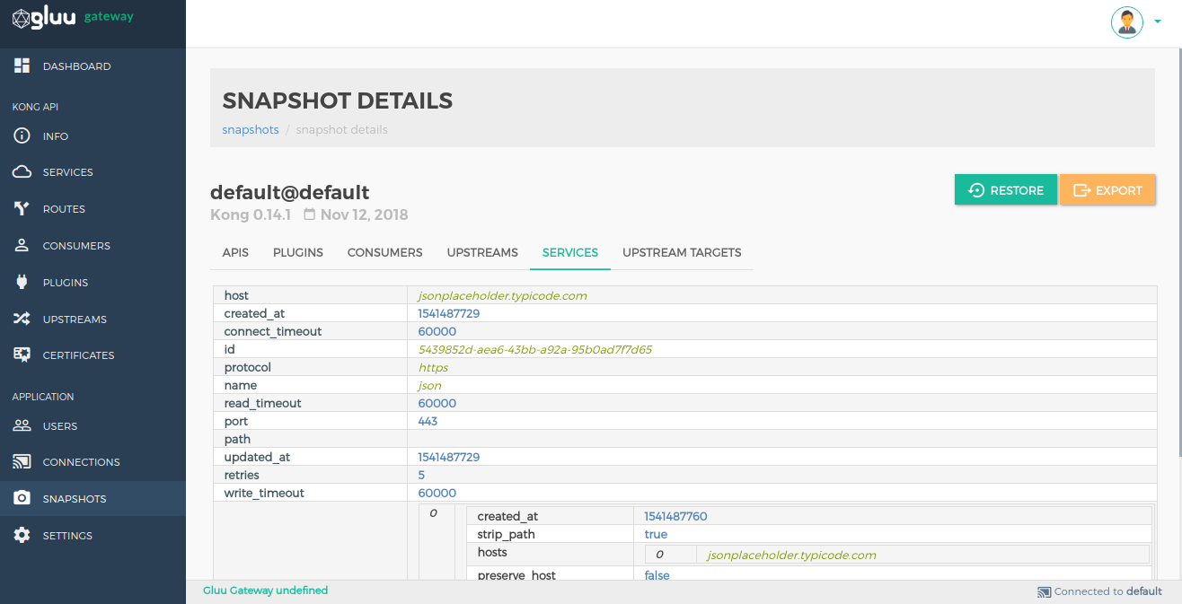
Task: Open the Connections cast icon
Action: 22,461
